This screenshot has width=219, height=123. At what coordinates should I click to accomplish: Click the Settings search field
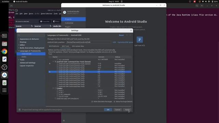pos(31,35)
